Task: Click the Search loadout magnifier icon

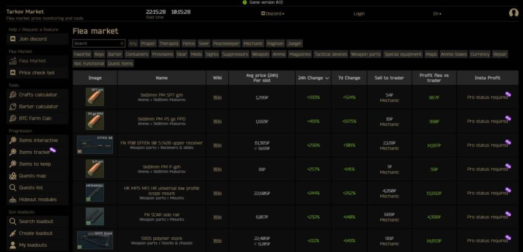Action: click(x=13, y=221)
